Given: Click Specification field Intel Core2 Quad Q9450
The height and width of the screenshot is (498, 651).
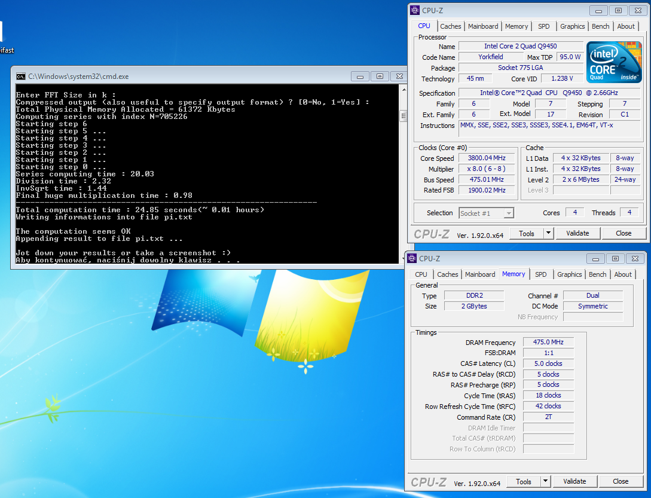Looking at the screenshot, I should point(549,93).
